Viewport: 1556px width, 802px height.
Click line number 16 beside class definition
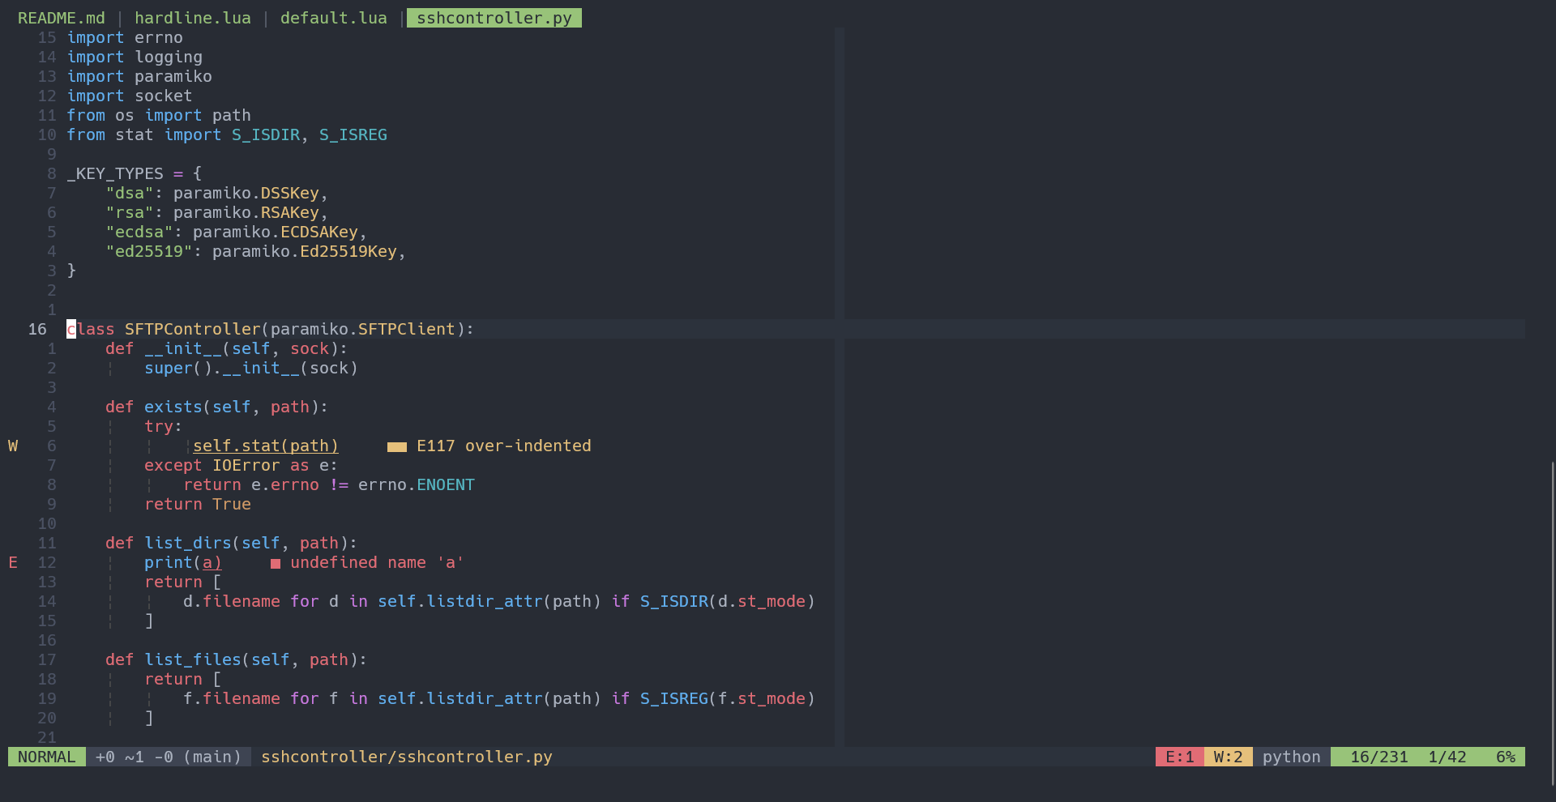tap(36, 329)
